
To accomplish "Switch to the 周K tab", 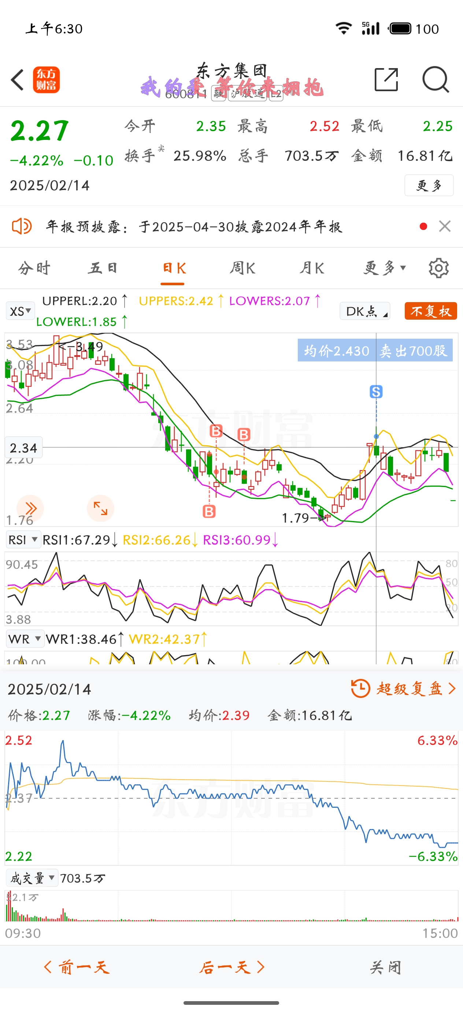I will (x=242, y=268).
